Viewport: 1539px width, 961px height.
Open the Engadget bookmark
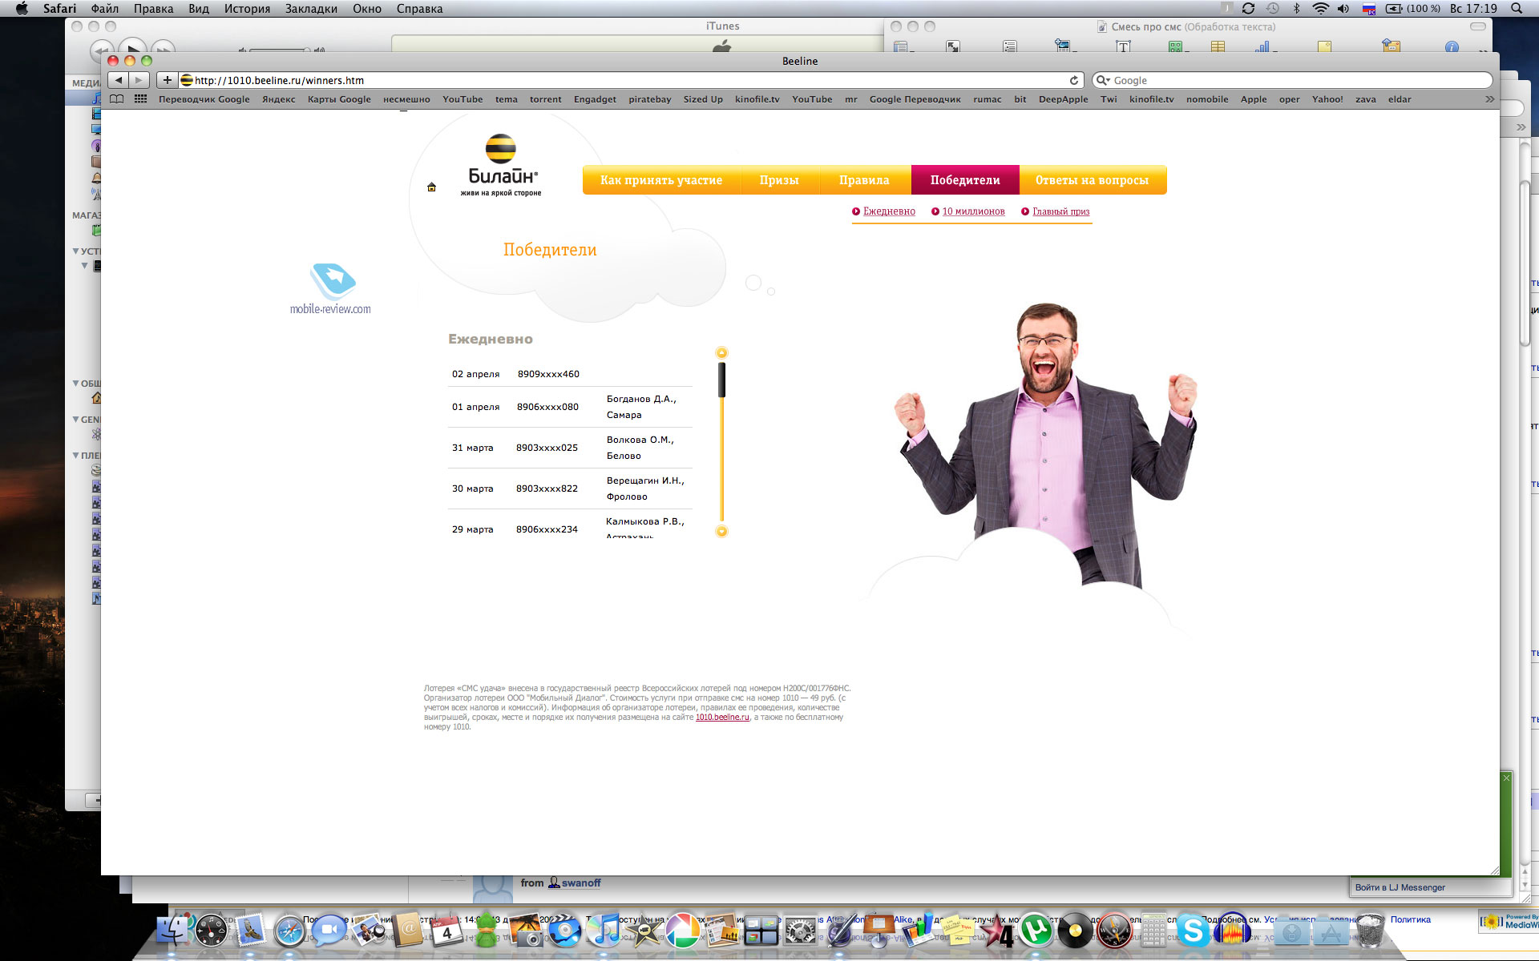click(595, 99)
